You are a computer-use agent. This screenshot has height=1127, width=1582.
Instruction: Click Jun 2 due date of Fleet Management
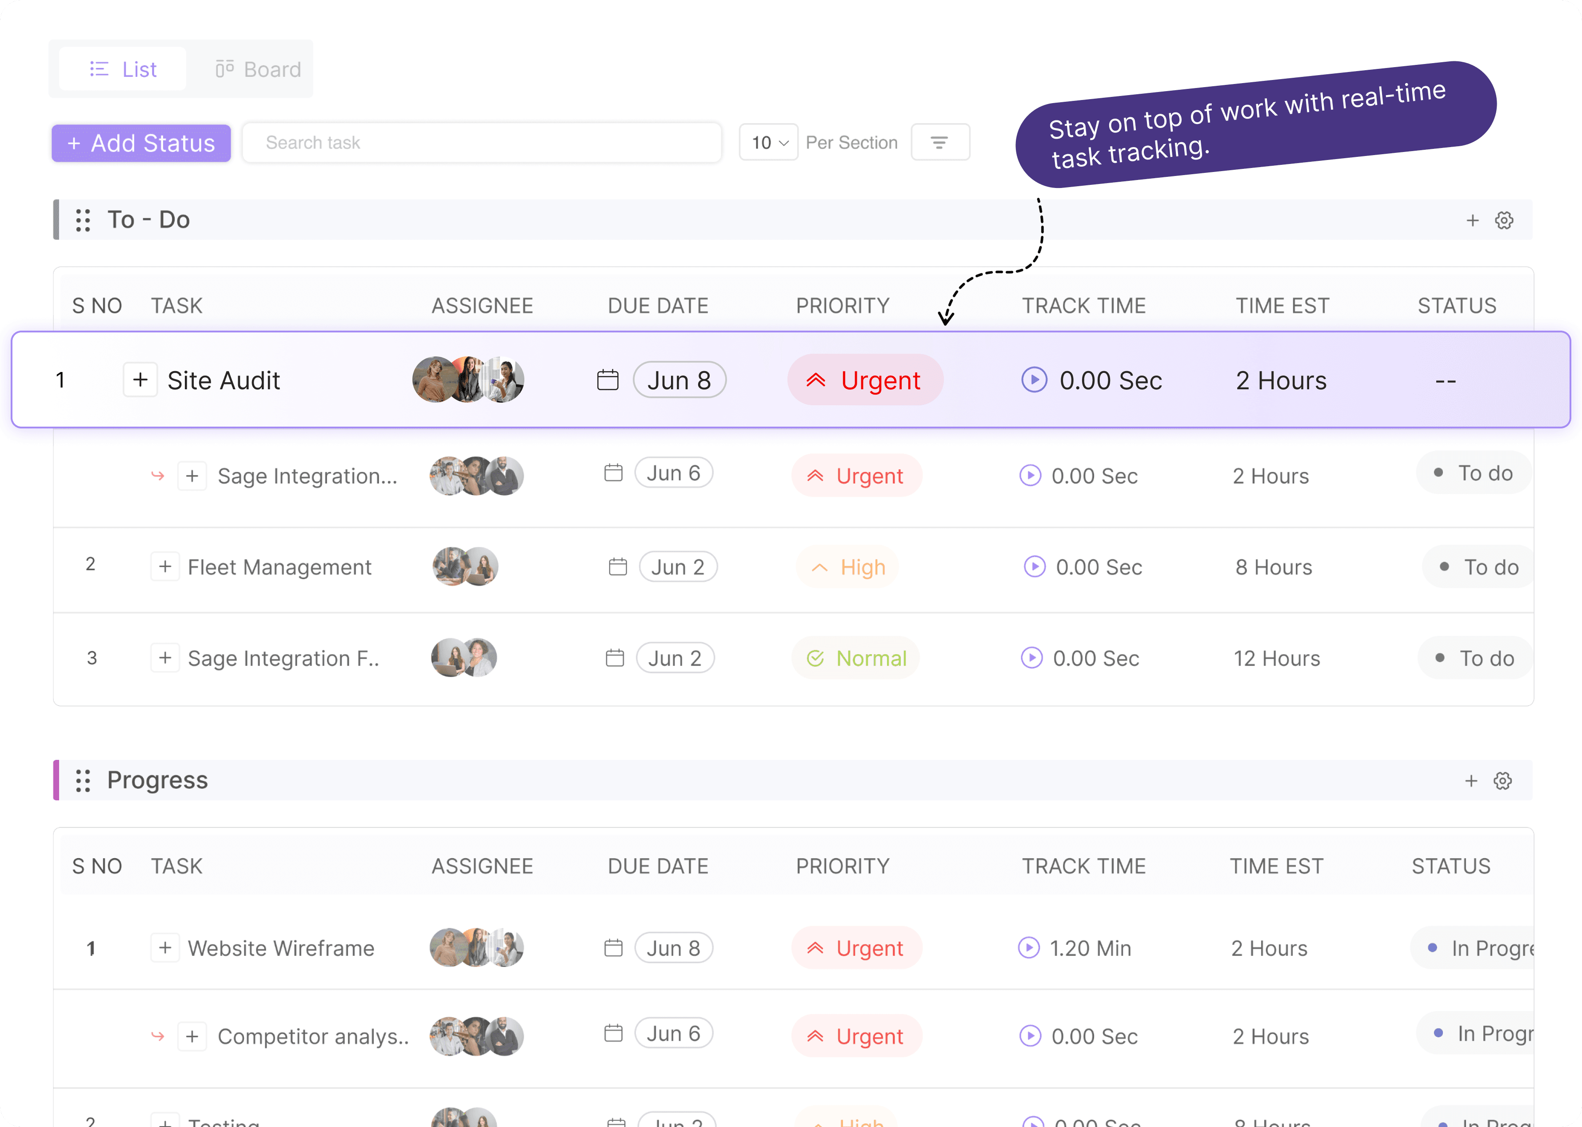(678, 566)
